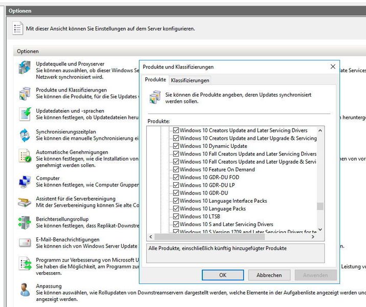Uncheck Windows 10 LTSB
The image size is (366, 307).
(x=176, y=216)
